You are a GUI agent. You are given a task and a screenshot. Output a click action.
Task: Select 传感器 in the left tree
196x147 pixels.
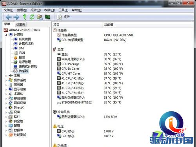pyautogui.click(x=23, y=71)
